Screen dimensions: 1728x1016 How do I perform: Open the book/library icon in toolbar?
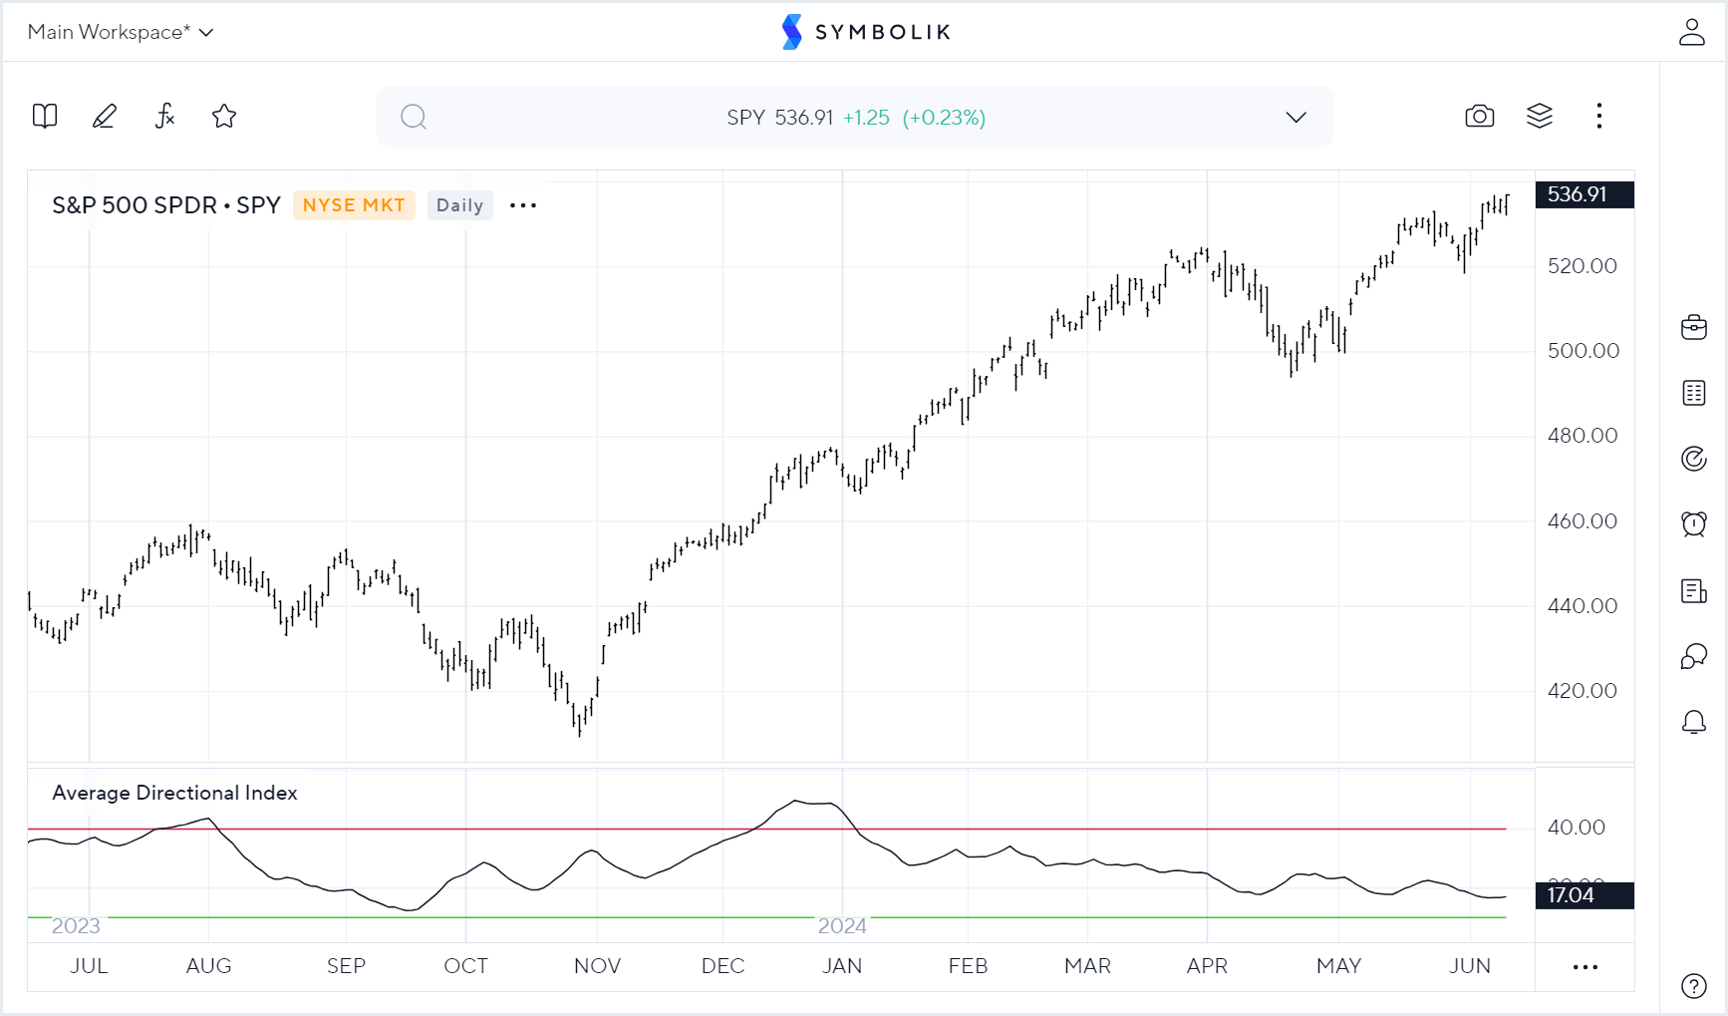45,117
